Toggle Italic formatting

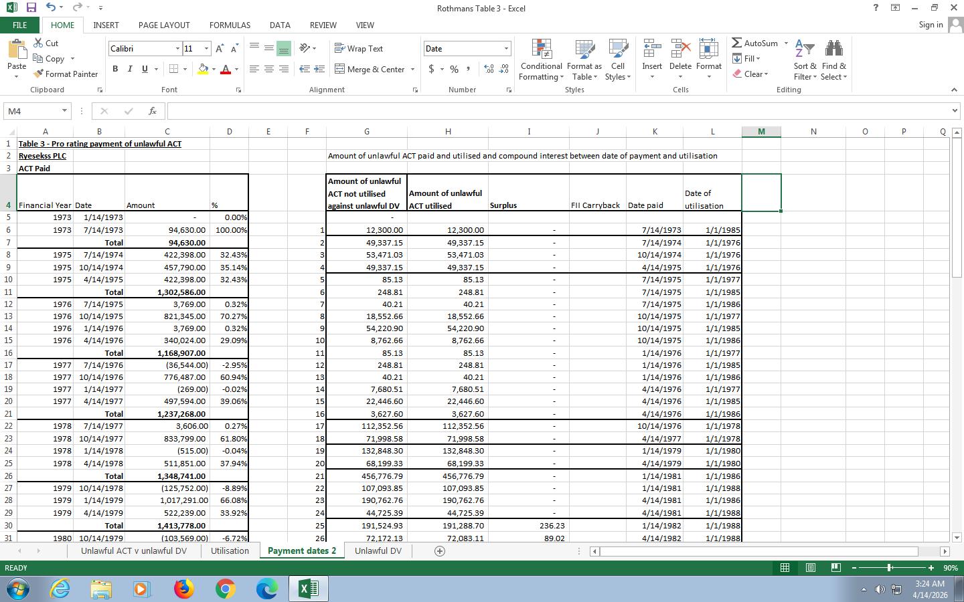coord(129,69)
